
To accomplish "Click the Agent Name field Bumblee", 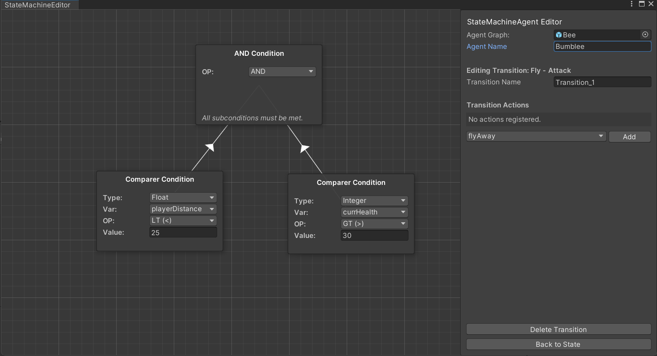I will pos(602,46).
